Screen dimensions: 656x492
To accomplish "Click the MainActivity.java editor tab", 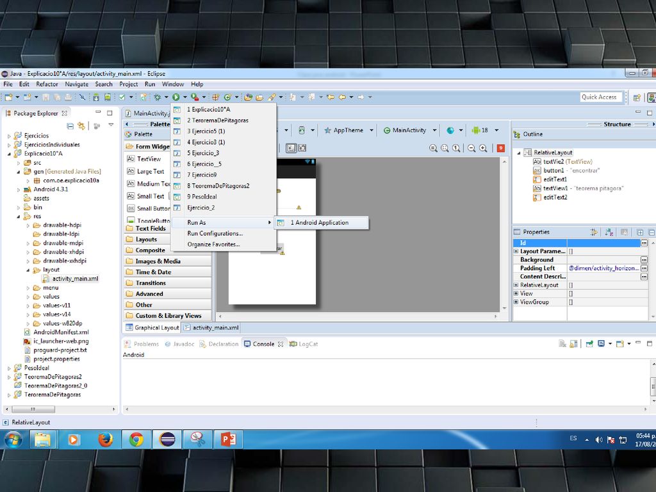I will pyautogui.click(x=148, y=113).
